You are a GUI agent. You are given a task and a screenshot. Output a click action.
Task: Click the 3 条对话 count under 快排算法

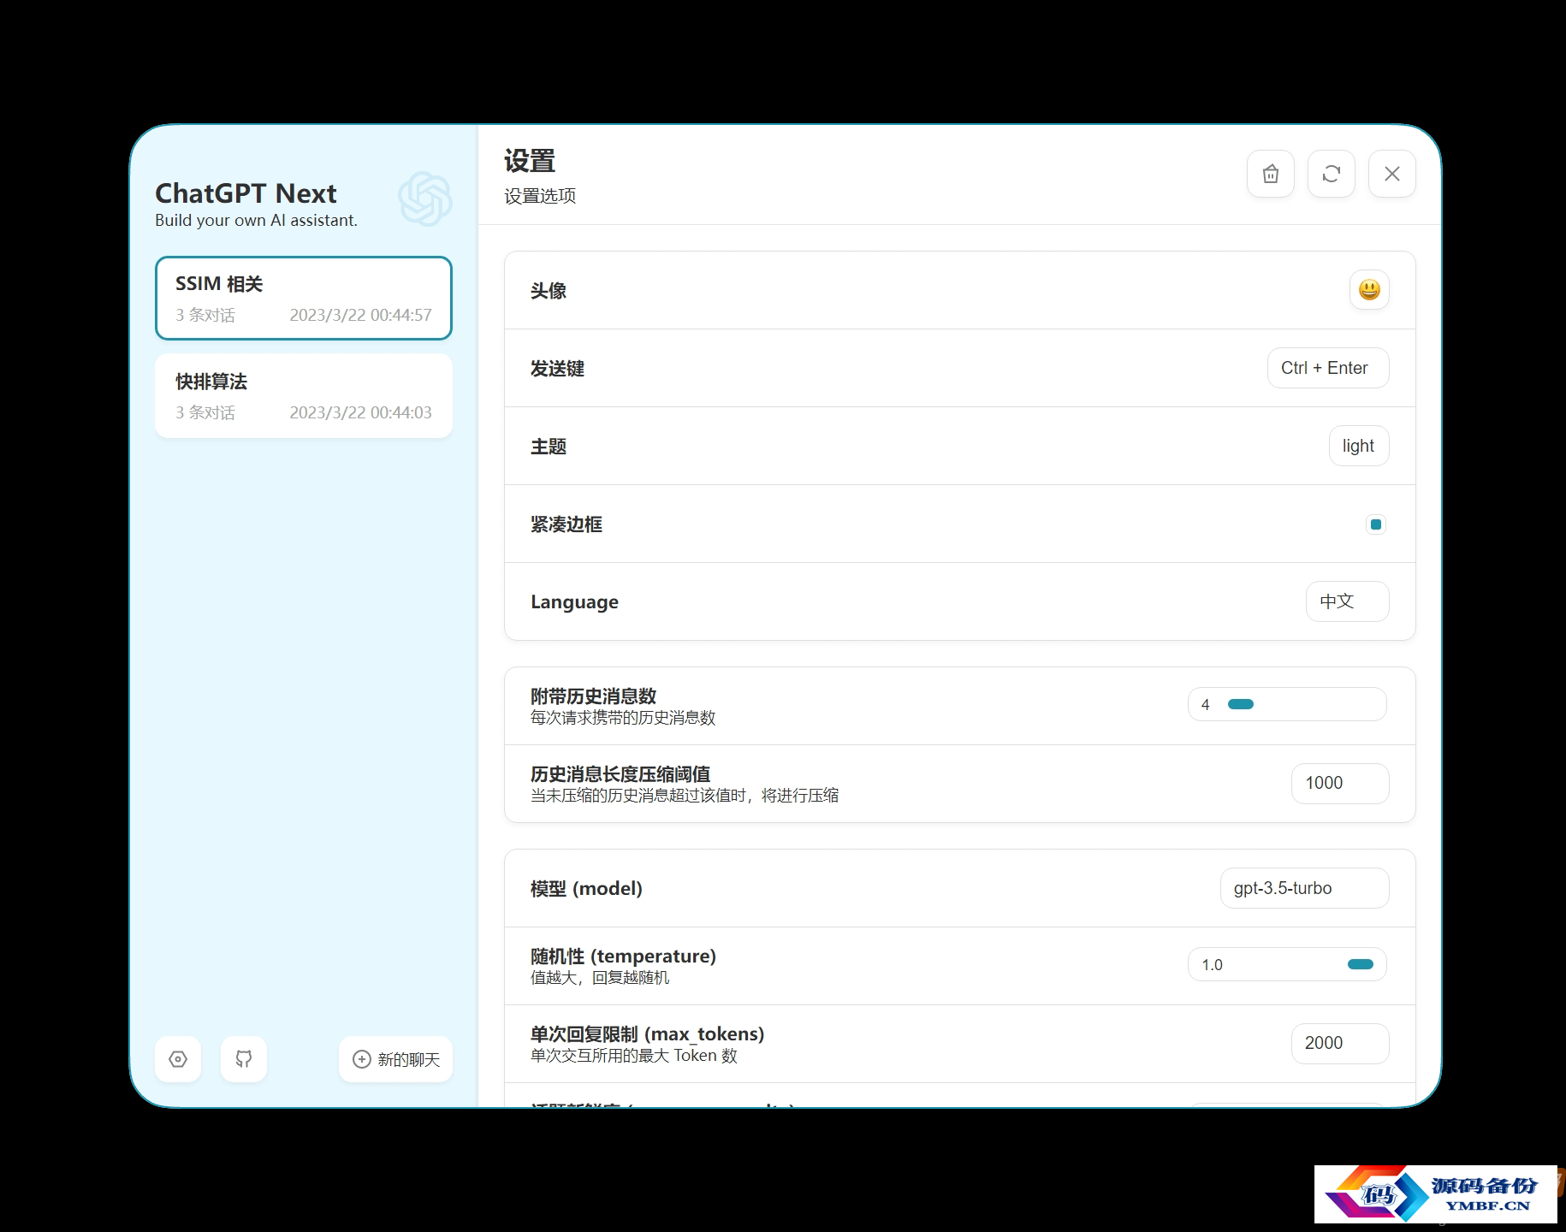[x=205, y=412]
